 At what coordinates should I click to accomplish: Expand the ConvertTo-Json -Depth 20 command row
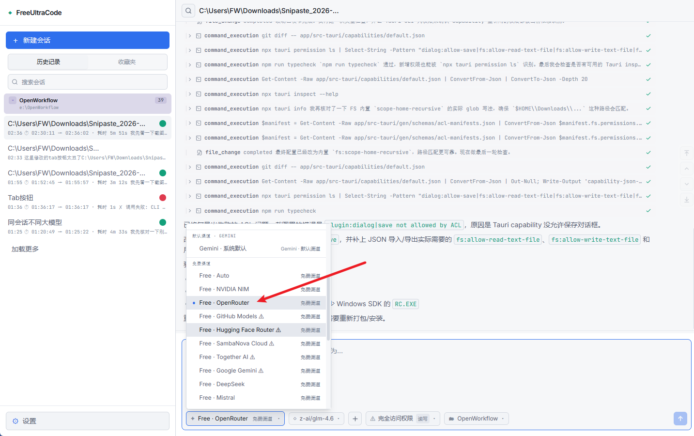(190, 79)
